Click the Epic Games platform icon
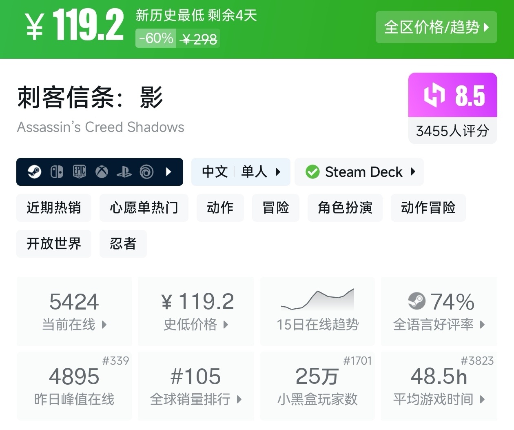This screenshot has width=514, height=430. click(79, 172)
